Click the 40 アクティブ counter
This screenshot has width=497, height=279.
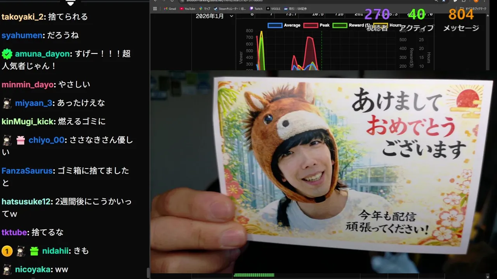pos(416,21)
